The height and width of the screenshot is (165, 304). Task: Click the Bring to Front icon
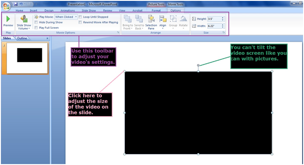tap(127, 19)
